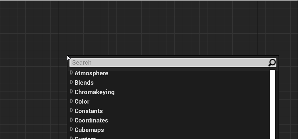Image resolution: width=298 pixels, height=139 pixels.
Task: Expand the Coordinates category arrow
Action: [x=72, y=120]
